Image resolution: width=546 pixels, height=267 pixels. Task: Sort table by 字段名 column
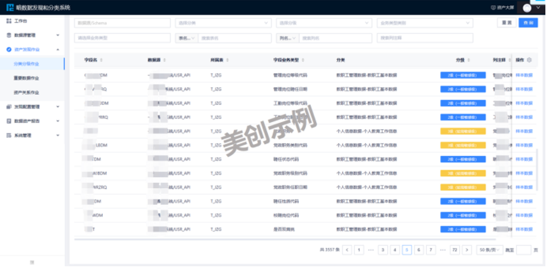tap(102, 60)
